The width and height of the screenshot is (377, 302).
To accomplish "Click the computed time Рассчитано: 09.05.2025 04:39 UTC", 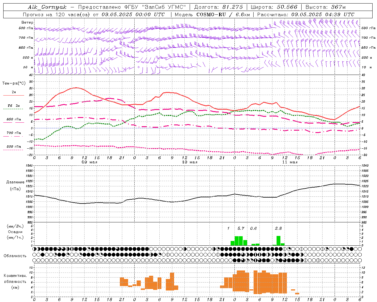I will [x=306, y=14].
